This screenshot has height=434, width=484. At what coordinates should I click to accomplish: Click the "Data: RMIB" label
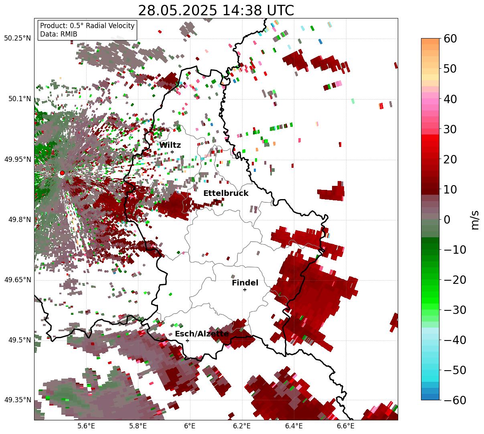[59, 35]
